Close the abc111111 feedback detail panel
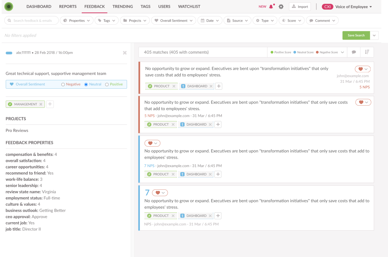Viewport: 388px width, 257px height. click(x=125, y=53)
